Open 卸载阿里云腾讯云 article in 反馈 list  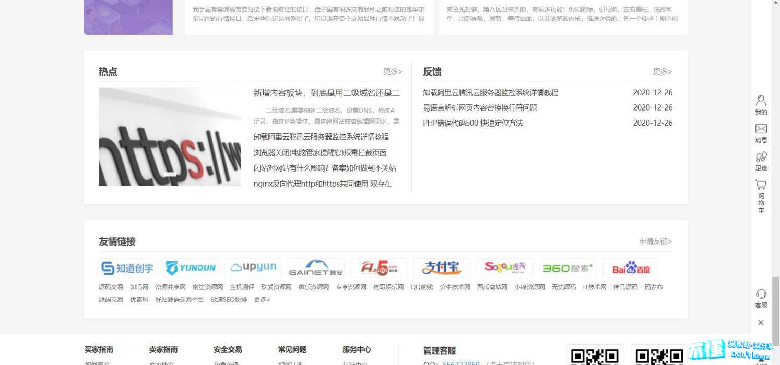[491, 93]
